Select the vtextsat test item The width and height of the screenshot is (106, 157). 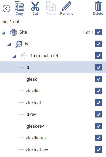pos(33,103)
